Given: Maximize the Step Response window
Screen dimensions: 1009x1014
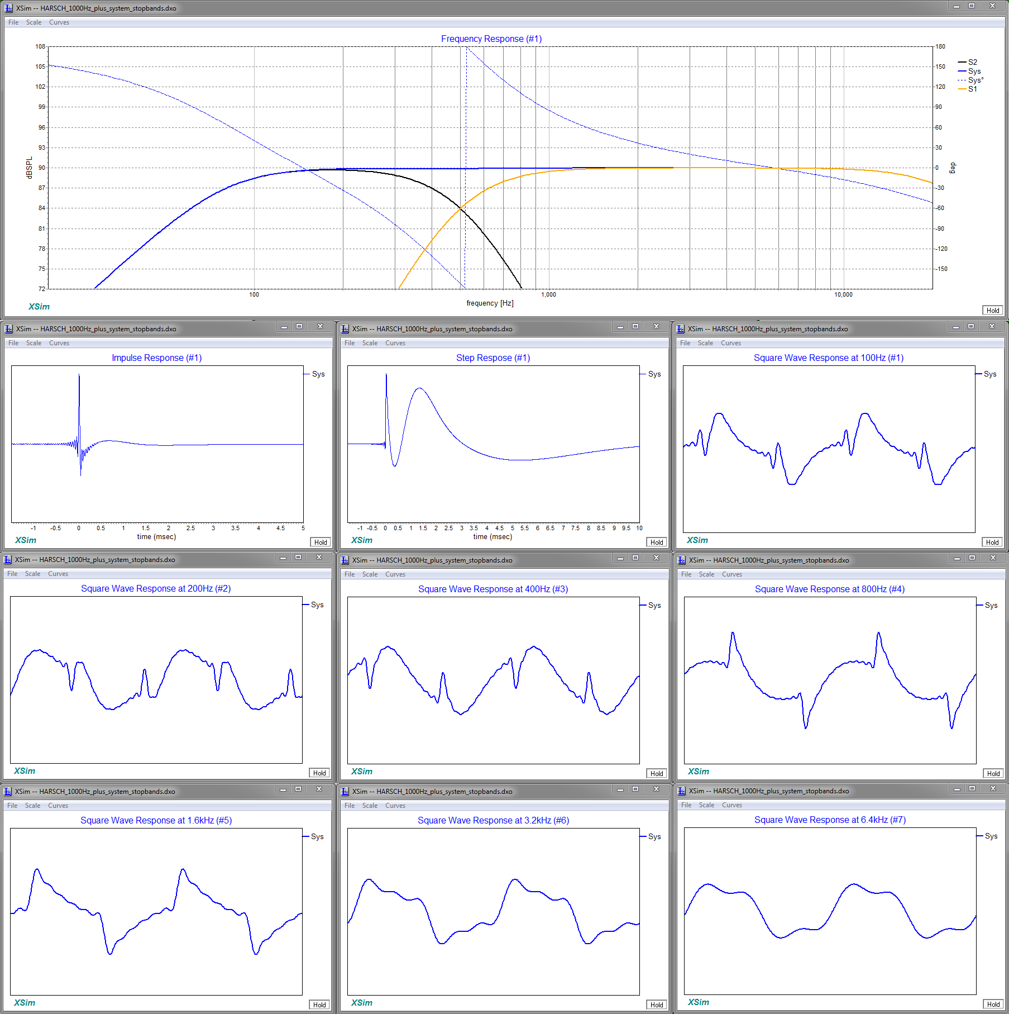Looking at the screenshot, I should 635,327.
